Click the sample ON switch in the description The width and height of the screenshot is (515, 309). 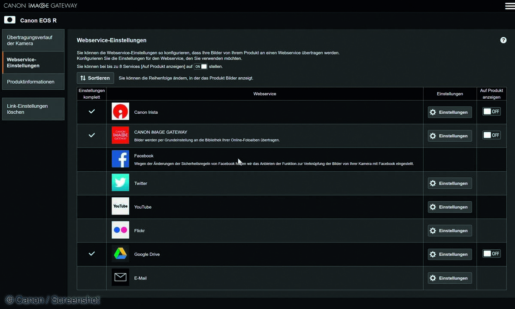point(200,67)
